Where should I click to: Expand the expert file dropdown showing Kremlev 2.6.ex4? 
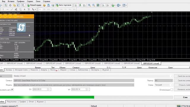pos(171,76)
